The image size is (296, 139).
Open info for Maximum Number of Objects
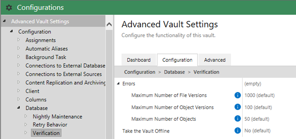coord(237,119)
